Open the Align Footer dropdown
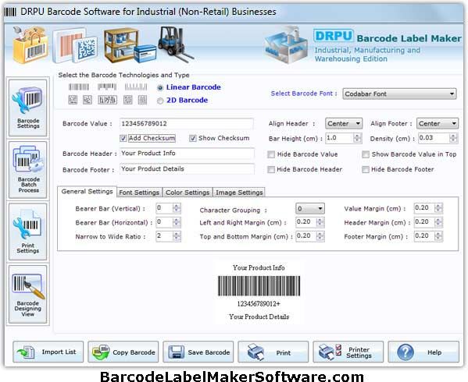 click(x=438, y=123)
